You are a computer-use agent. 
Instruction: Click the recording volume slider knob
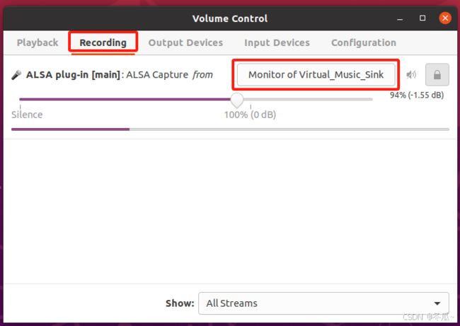tap(237, 100)
